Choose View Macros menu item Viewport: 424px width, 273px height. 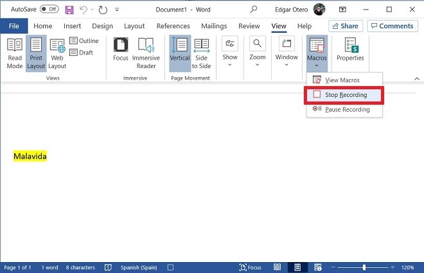pyautogui.click(x=344, y=80)
